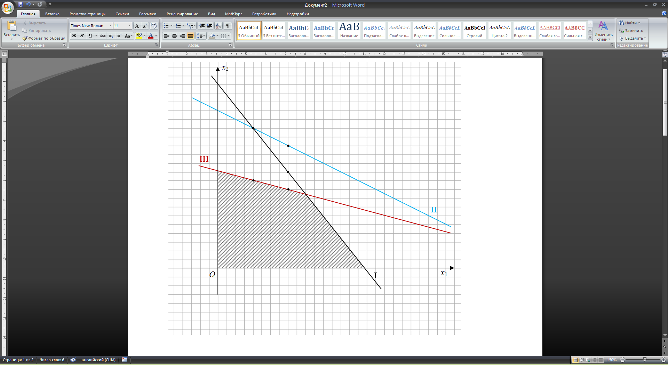The height and width of the screenshot is (365, 668).
Task: Apply the red font color
Action: pos(151,36)
